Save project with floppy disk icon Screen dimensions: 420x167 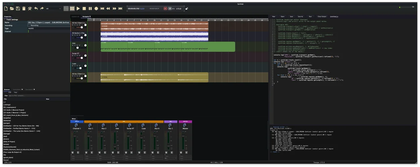pyautogui.click(x=18, y=8)
